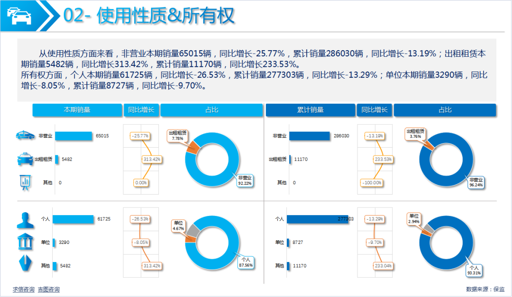
Task: Click the -13.19% growth label
Action: (374, 136)
